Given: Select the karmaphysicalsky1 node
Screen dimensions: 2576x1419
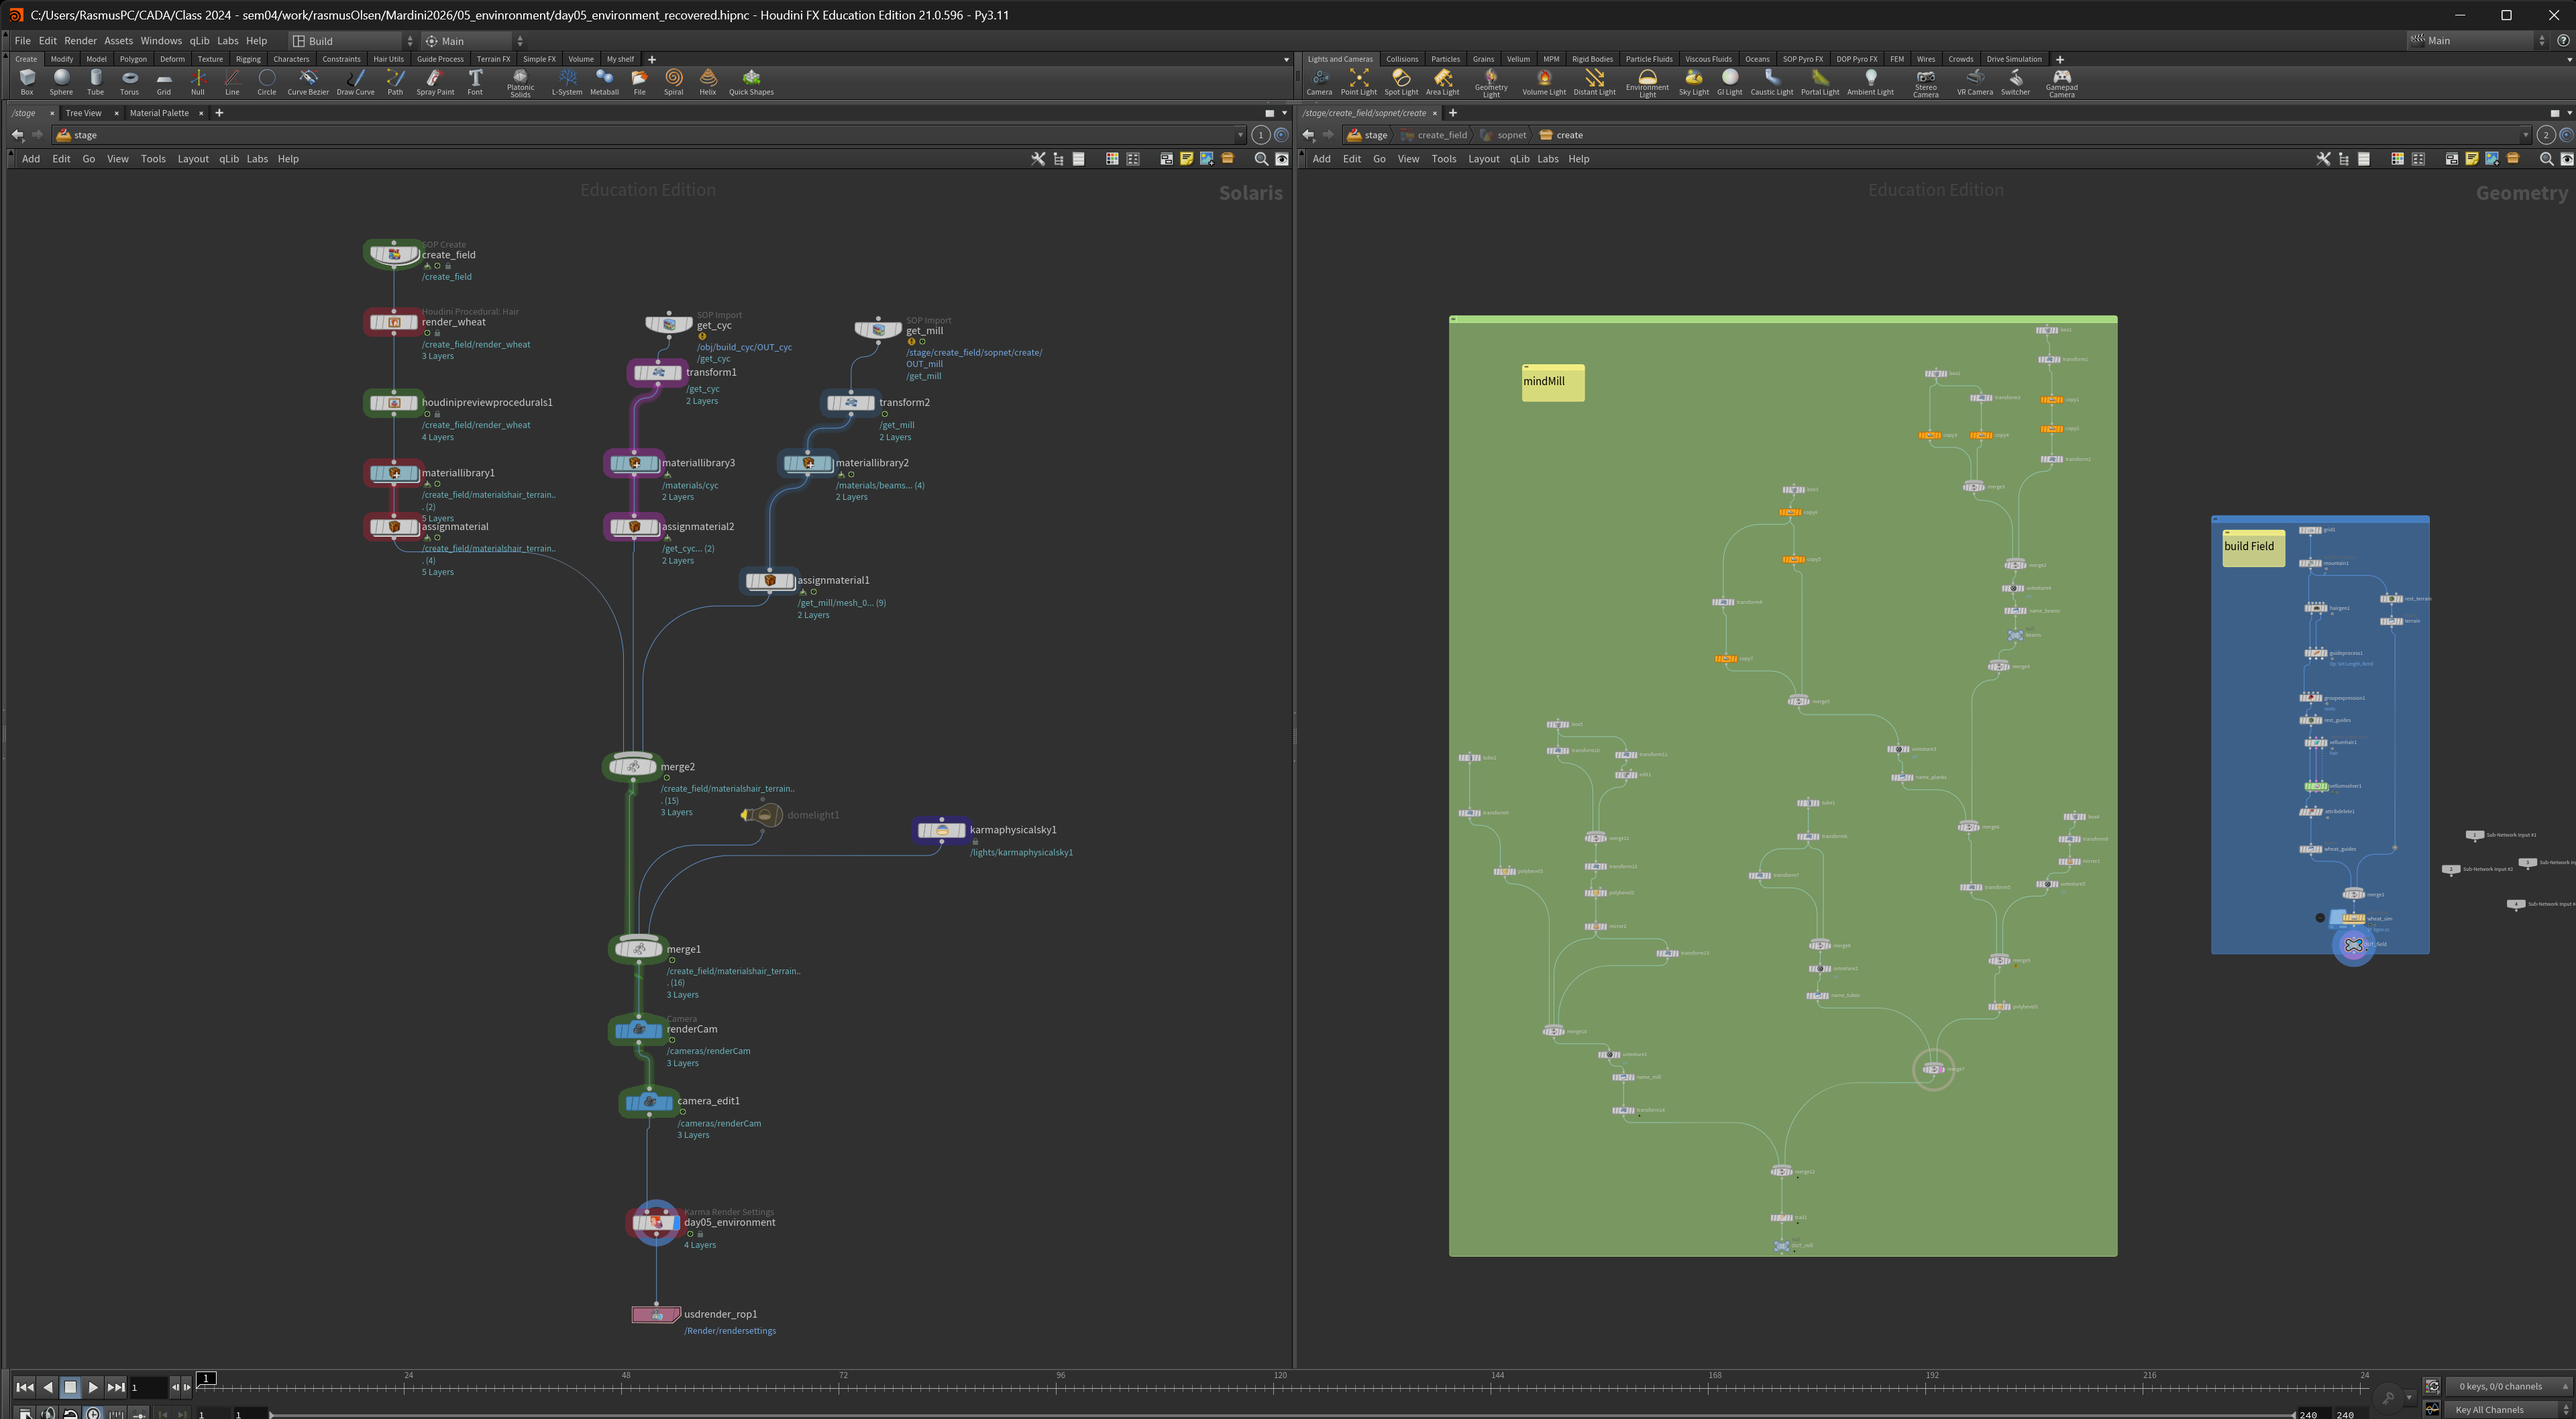Looking at the screenshot, I should [x=941, y=830].
